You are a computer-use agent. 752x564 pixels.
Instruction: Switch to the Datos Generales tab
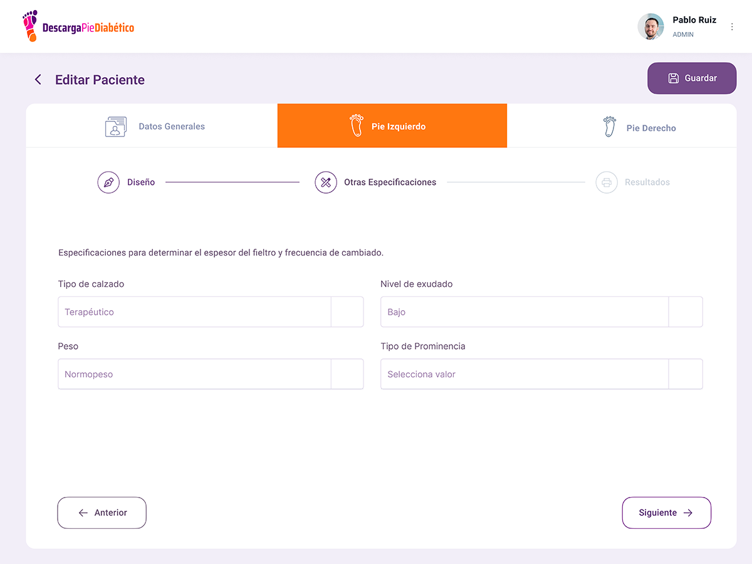171,127
